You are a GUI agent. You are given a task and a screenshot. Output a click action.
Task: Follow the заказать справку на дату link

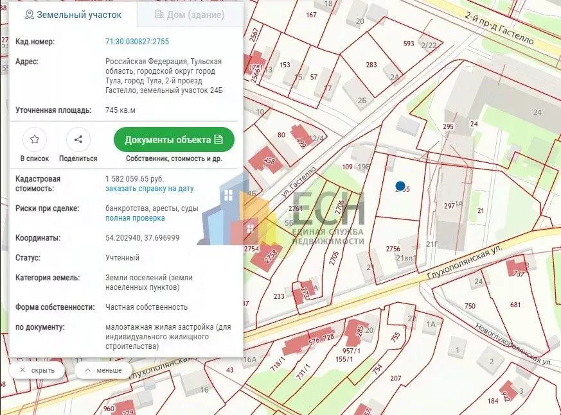tap(150, 189)
